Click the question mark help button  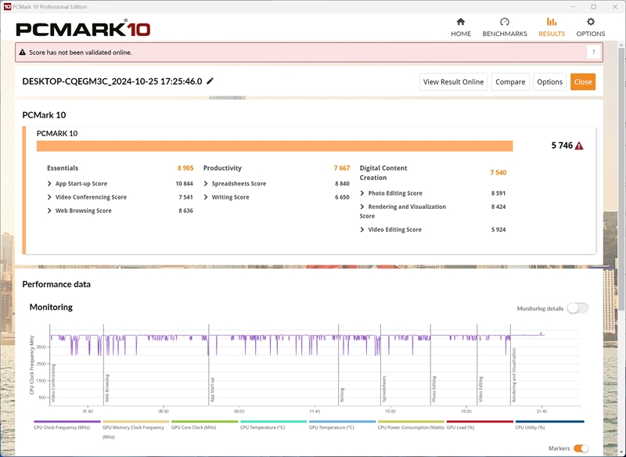(x=593, y=52)
